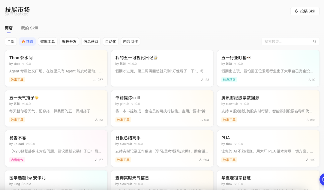This screenshot has width=324, height=190.
Task: Click 'by Ling-Studio' under 医学选题
Action: pos(20,184)
